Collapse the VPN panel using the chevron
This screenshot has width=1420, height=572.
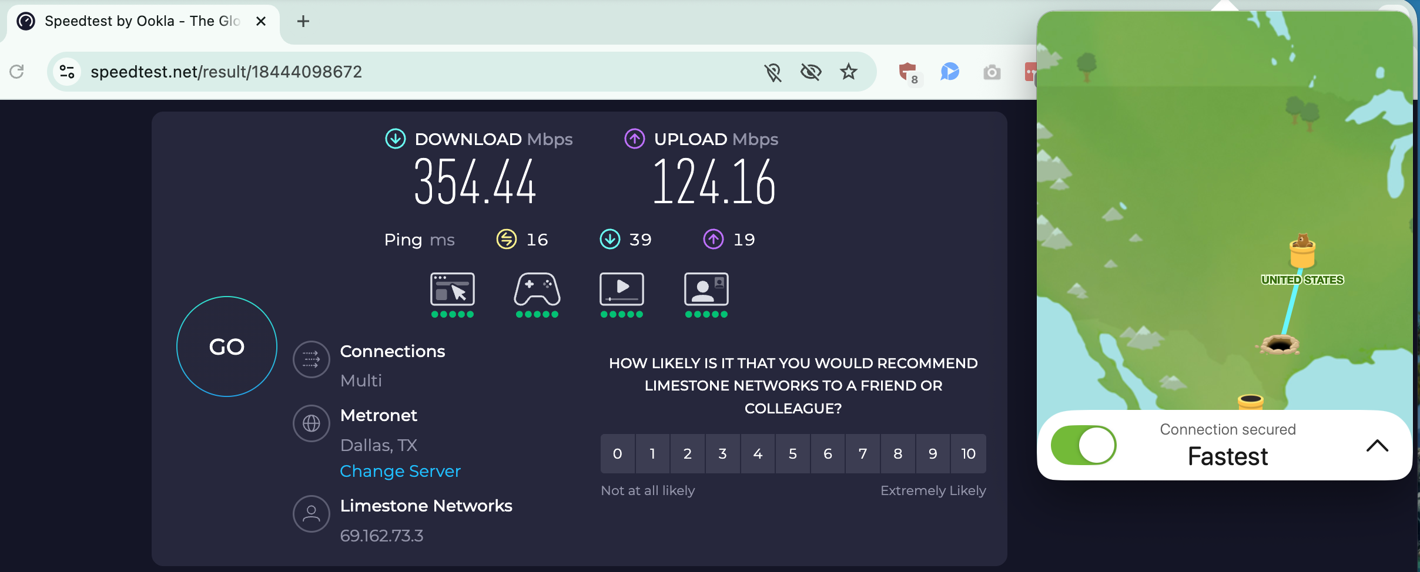pyautogui.click(x=1377, y=445)
